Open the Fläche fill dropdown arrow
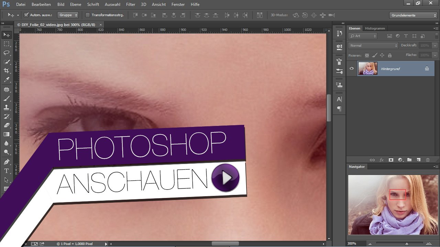 coord(435,55)
